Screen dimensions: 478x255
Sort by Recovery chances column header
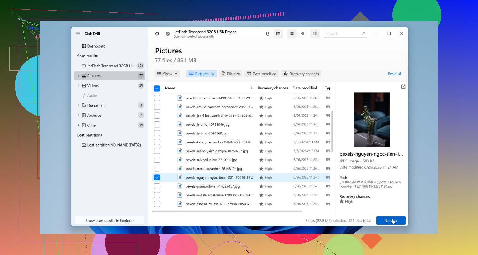pos(273,88)
